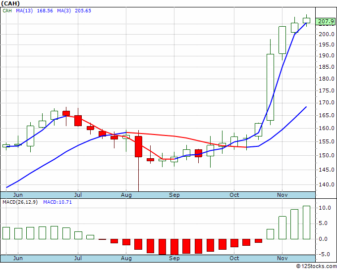Click the 160.0 price axis label
Image resolution: width=337 pixels, height=270 pixels.
tap(326, 128)
